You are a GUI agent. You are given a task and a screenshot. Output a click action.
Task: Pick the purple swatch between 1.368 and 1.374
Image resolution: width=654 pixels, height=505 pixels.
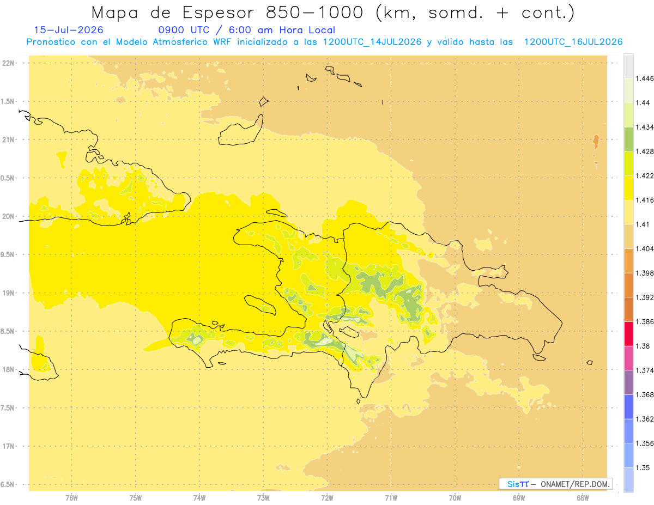click(x=628, y=382)
